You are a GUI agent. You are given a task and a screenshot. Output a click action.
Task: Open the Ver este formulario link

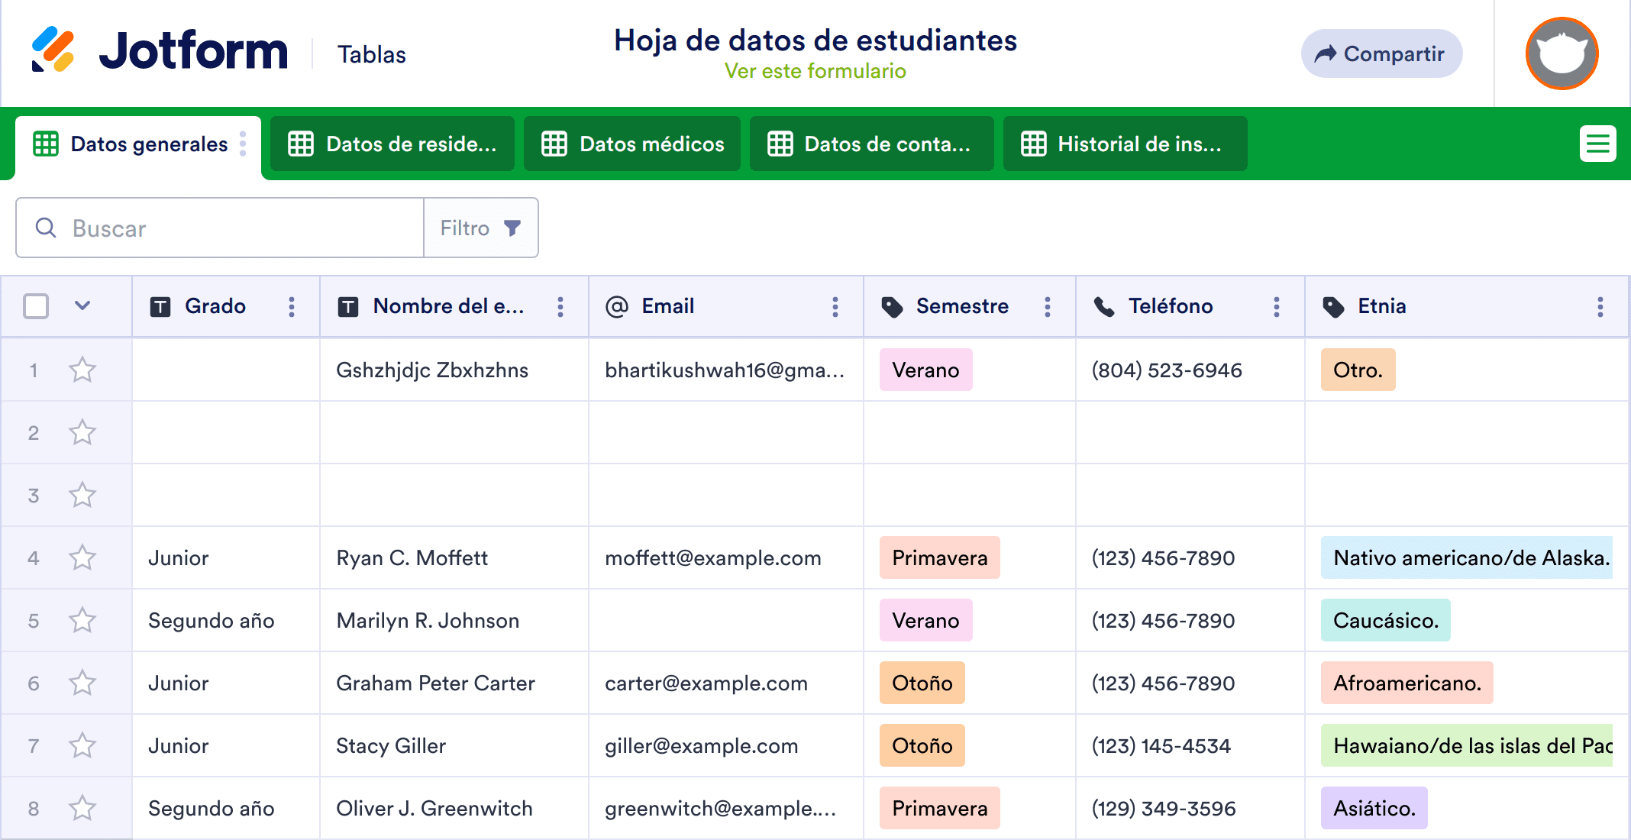click(815, 71)
